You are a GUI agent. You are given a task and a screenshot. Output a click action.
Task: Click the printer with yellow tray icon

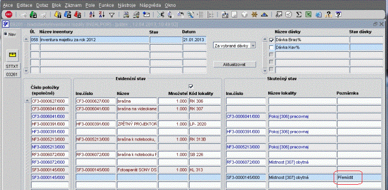(136, 15)
